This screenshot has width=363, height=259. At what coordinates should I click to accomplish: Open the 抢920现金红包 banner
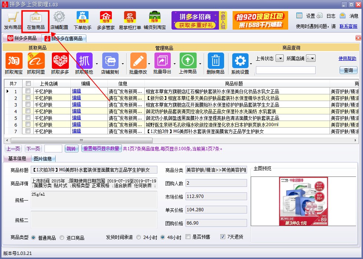point(260,20)
